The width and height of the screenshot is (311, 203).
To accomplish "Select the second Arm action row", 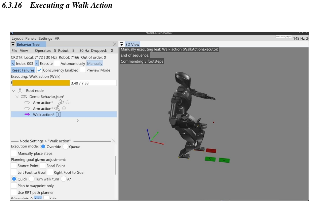I will (x=64, y=108).
